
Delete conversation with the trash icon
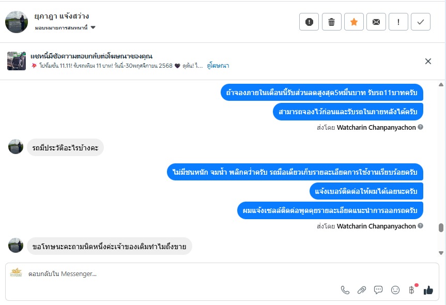click(x=331, y=22)
